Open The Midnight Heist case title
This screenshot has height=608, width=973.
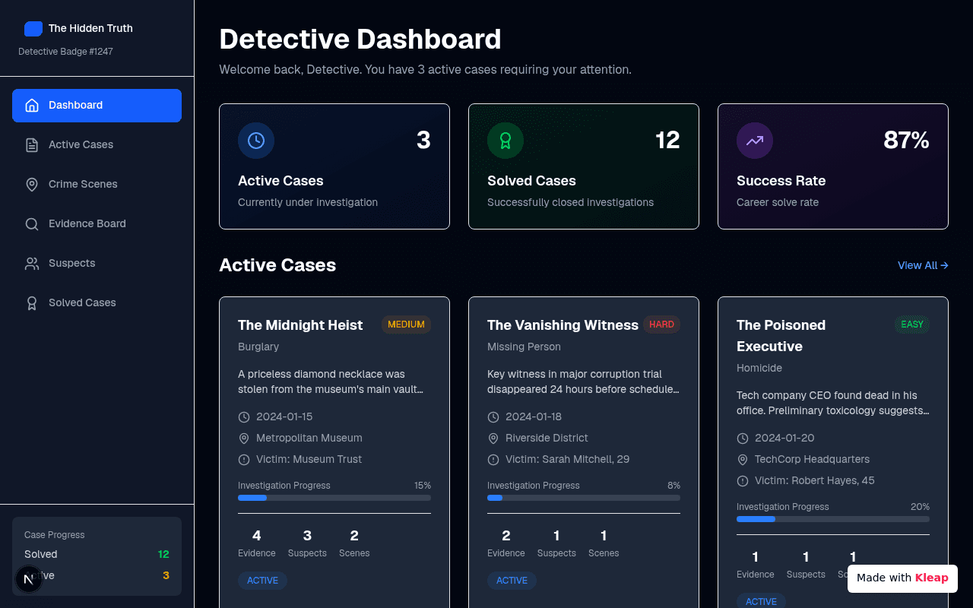(x=300, y=325)
